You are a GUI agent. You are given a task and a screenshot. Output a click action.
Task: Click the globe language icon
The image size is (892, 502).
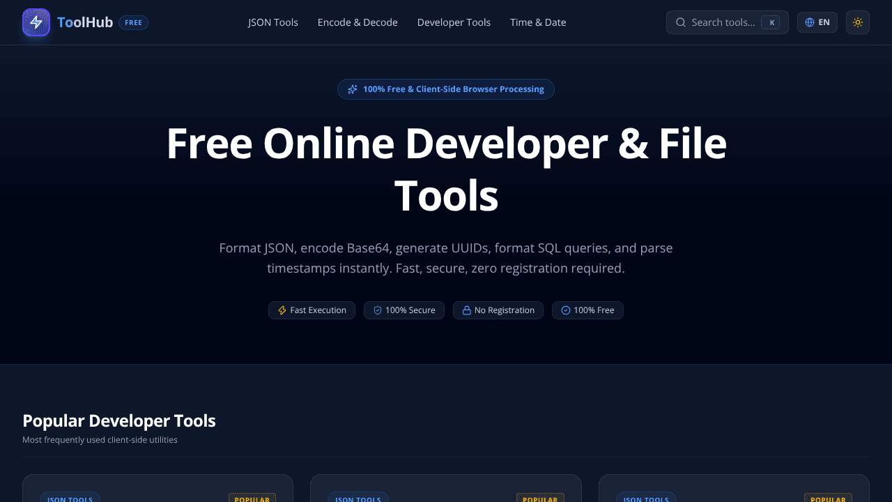(x=810, y=22)
